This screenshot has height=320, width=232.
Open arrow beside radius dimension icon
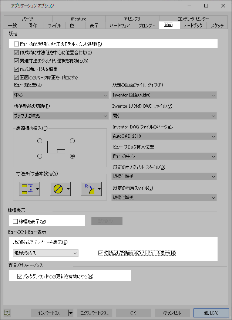click(x=99, y=189)
